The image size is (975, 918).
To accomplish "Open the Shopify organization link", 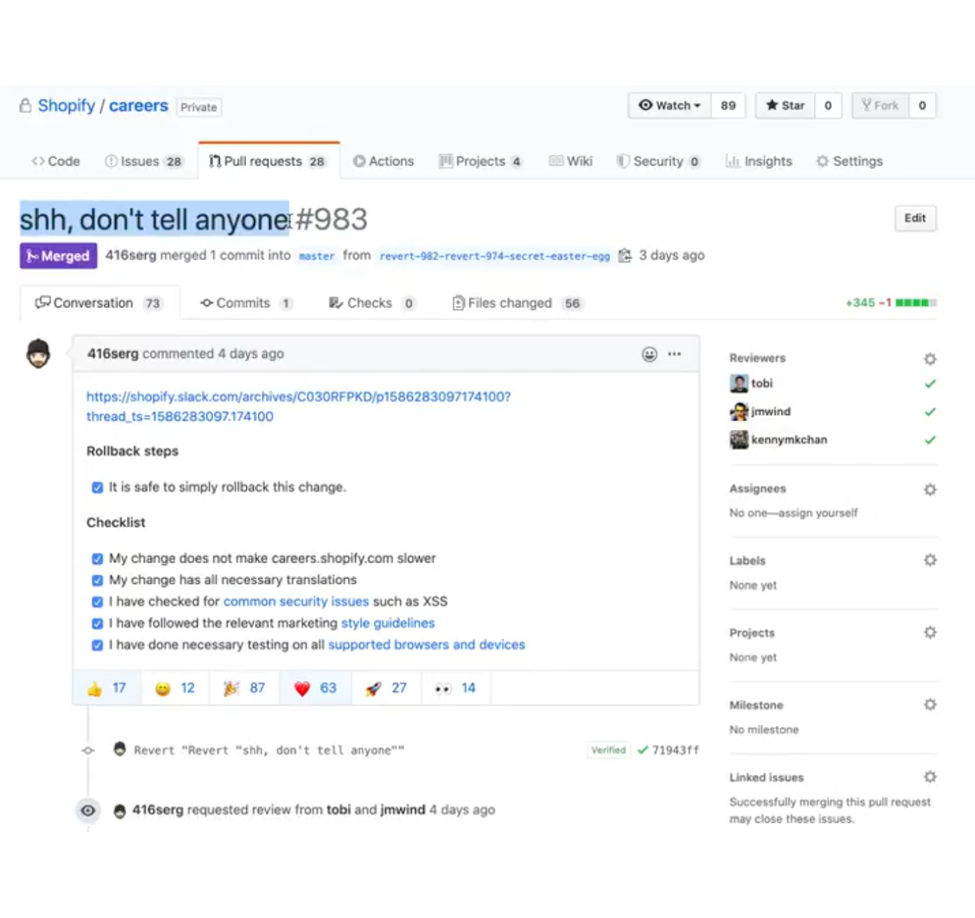I will tap(66, 106).
